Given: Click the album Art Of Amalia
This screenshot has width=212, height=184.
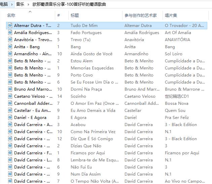Looking at the screenshot, I should [x=178, y=32].
